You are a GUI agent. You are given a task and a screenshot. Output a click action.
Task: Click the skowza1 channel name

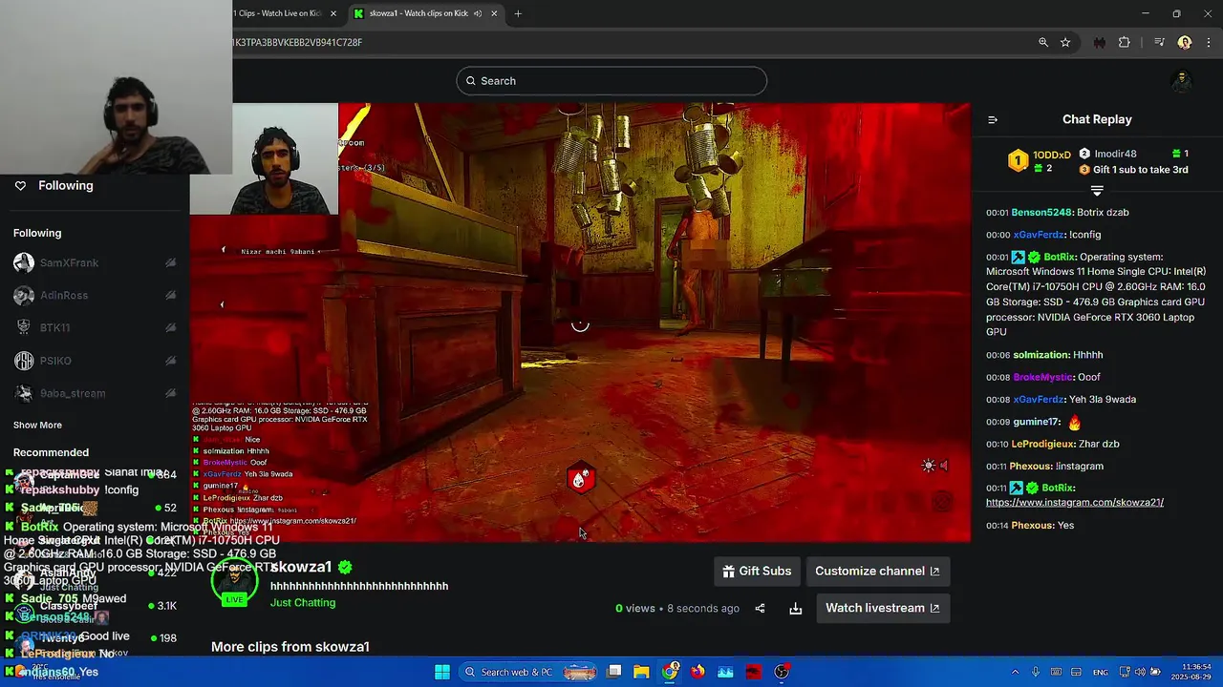301,567
